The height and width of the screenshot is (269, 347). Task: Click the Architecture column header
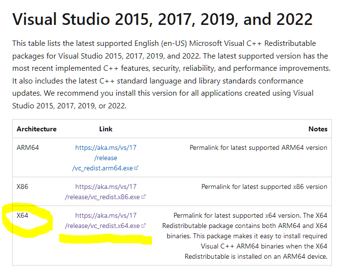click(x=37, y=129)
